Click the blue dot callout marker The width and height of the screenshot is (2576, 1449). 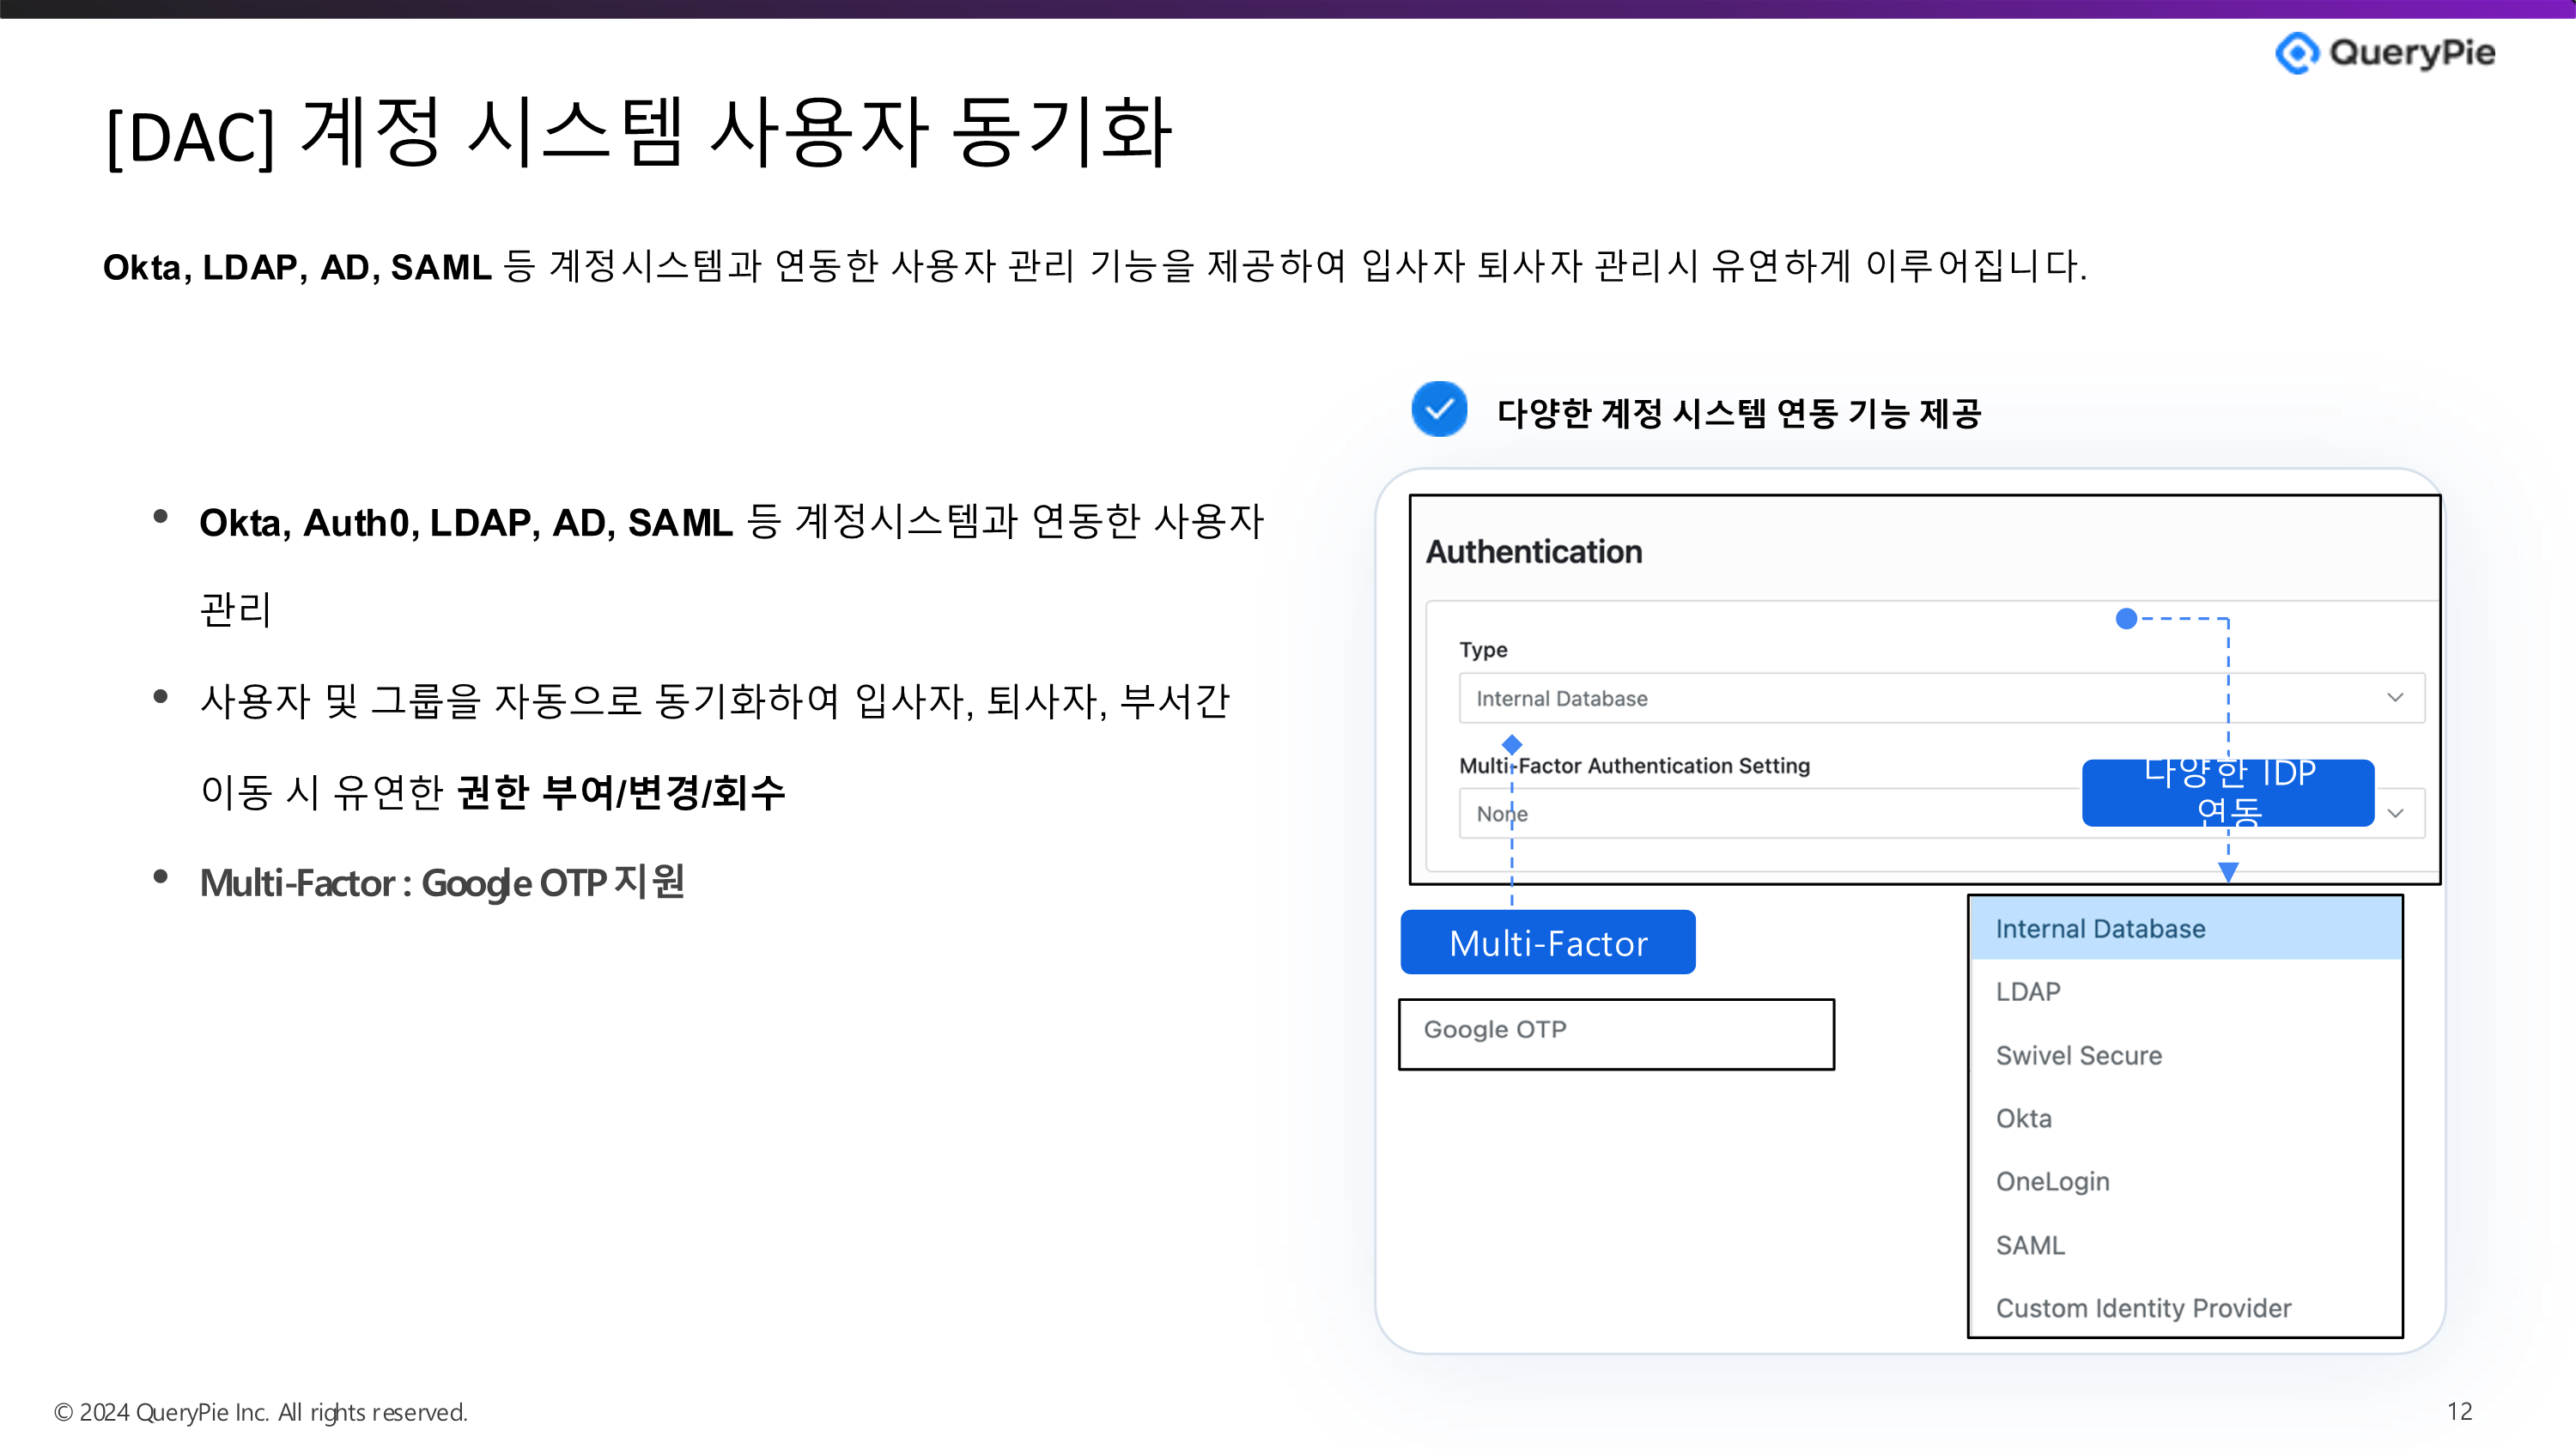[x=2126, y=619]
